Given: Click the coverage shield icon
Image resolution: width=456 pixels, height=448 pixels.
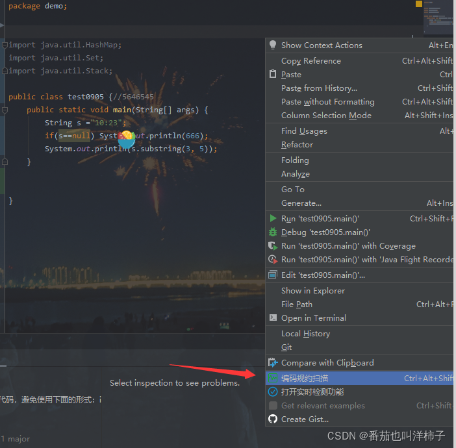Looking at the screenshot, I should pyautogui.click(x=273, y=246).
